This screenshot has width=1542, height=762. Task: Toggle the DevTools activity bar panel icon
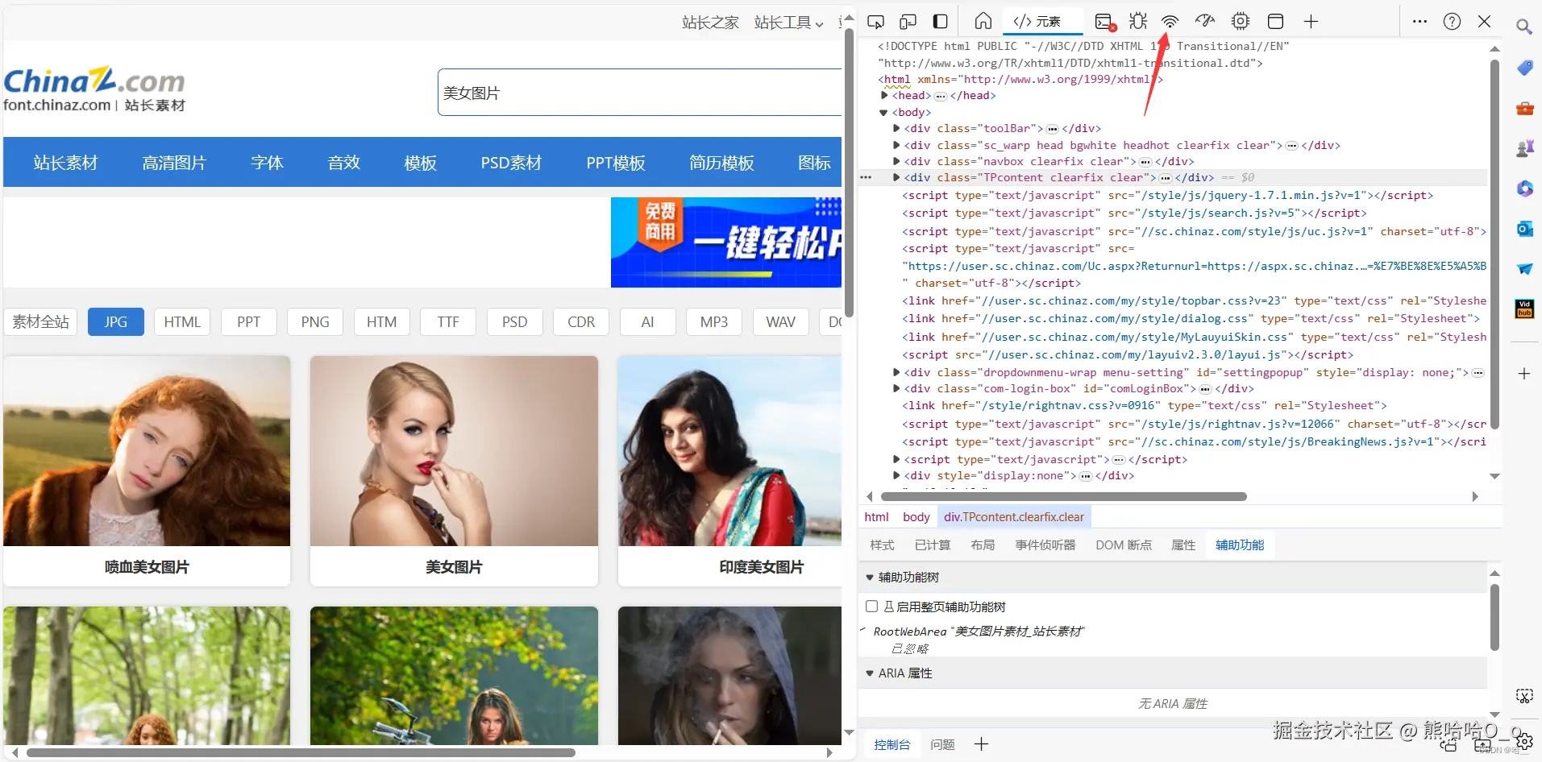point(940,22)
